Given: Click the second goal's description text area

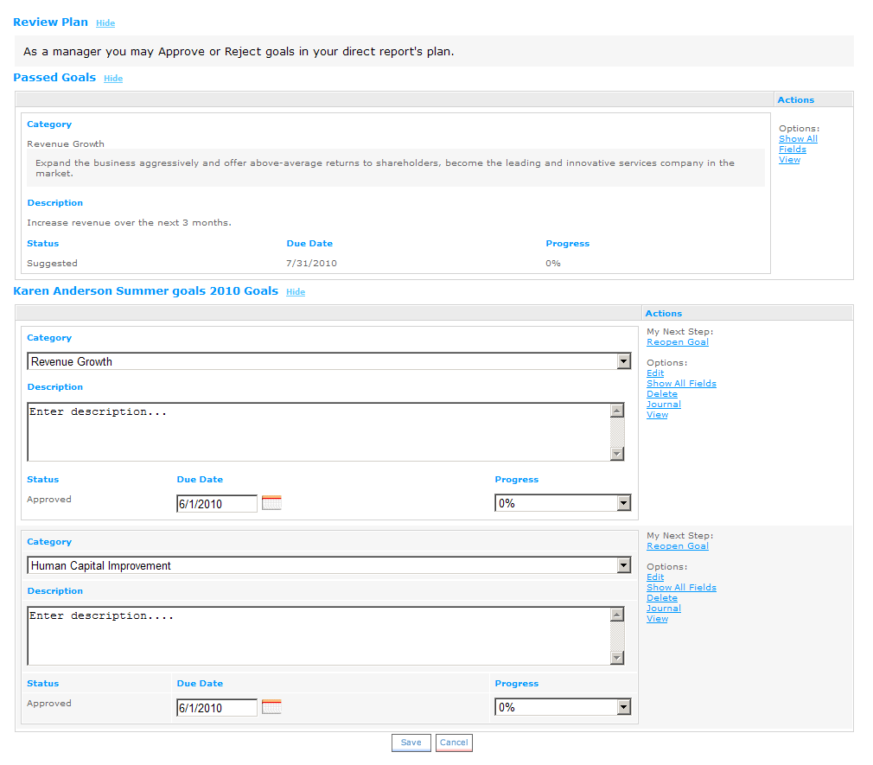Looking at the screenshot, I should click(x=326, y=635).
